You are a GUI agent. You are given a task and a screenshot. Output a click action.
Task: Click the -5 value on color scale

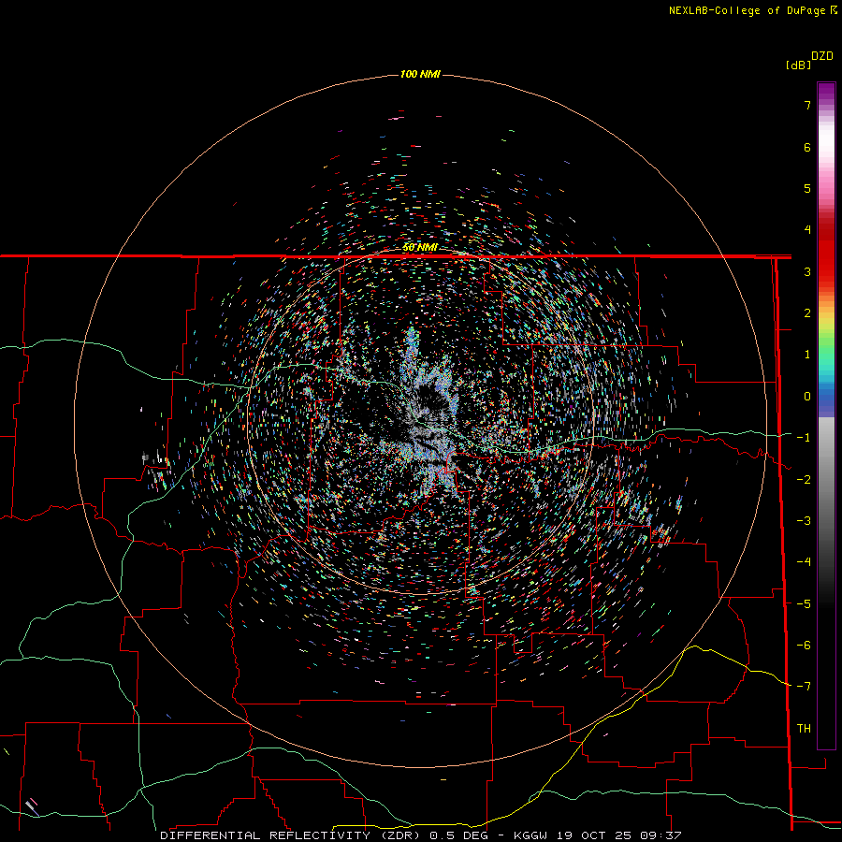coord(804,604)
